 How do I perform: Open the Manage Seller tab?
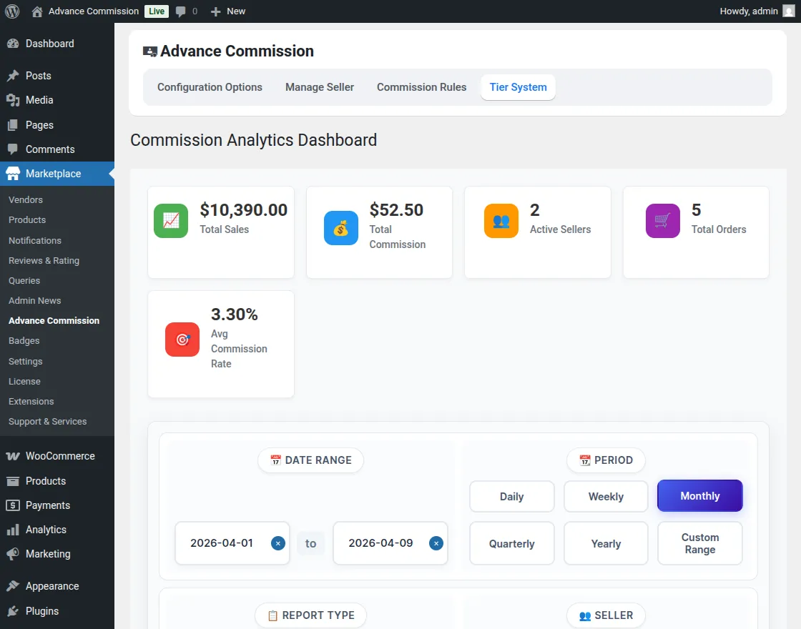[320, 87]
